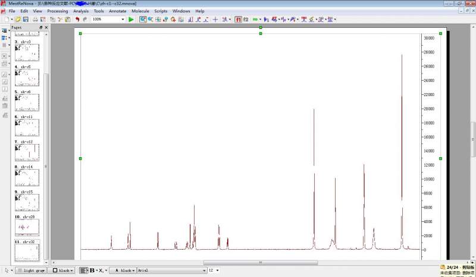Close the Pages panel

pyautogui.click(x=46, y=27)
